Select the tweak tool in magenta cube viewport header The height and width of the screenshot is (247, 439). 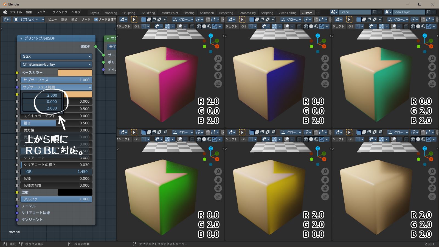(134, 19)
